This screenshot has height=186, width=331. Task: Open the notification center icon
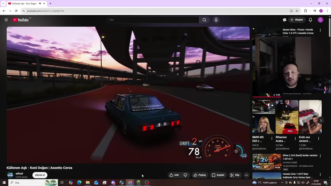pos(326,183)
